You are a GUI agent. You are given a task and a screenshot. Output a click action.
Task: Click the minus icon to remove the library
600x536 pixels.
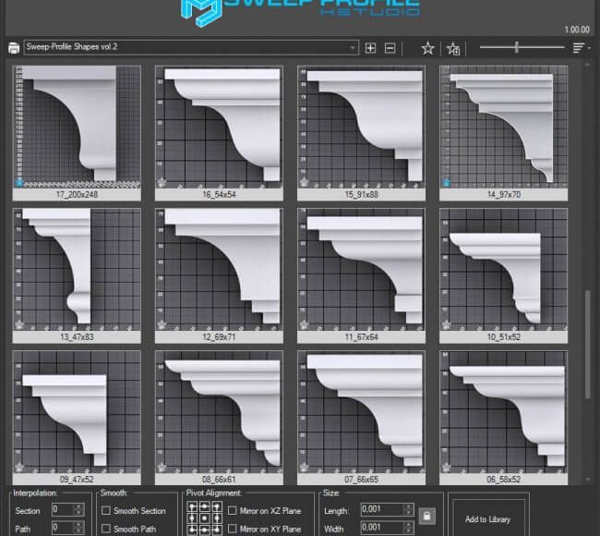[390, 48]
